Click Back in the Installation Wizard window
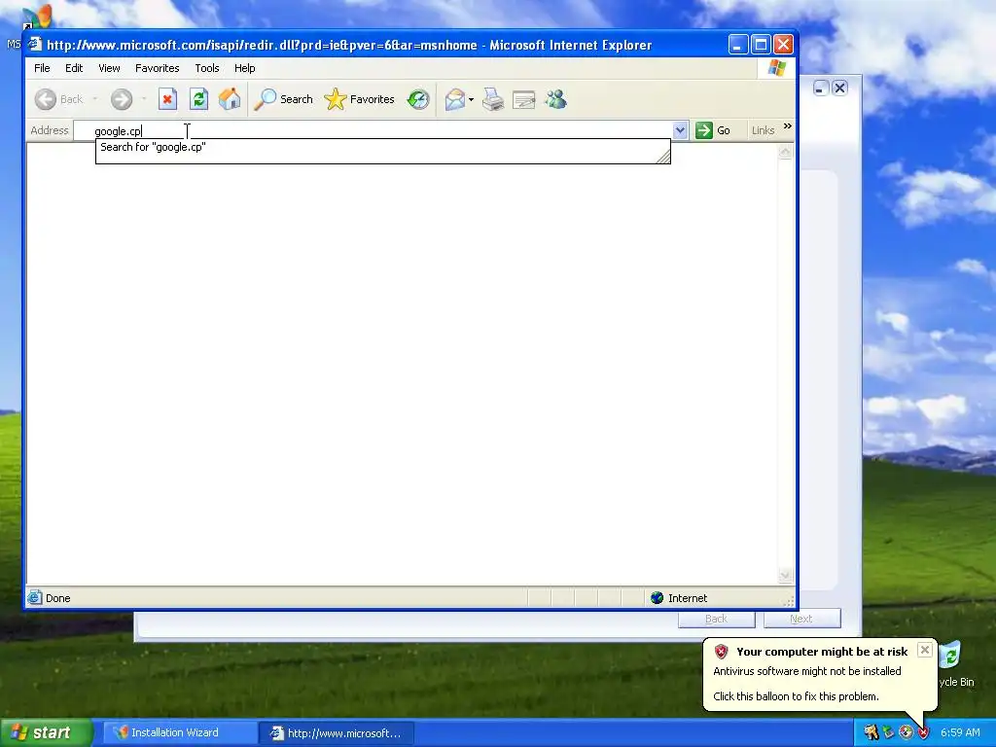Image resolution: width=996 pixels, height=747 pixels. click(x=717, y=619)
